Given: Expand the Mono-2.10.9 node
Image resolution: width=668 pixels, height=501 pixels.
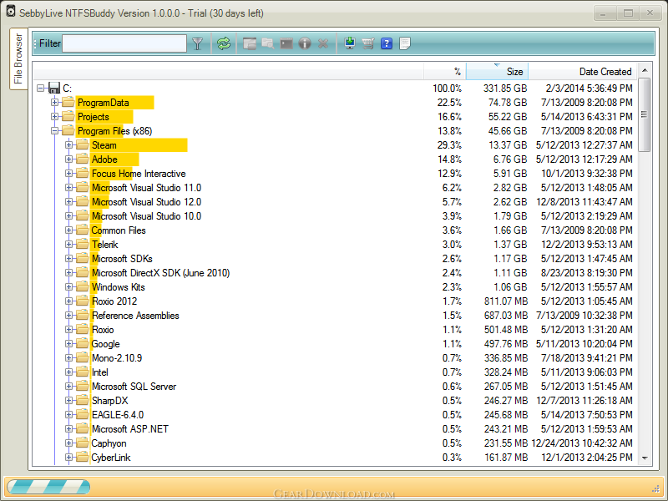Looking at the screenshot, I should pos(68,358).
